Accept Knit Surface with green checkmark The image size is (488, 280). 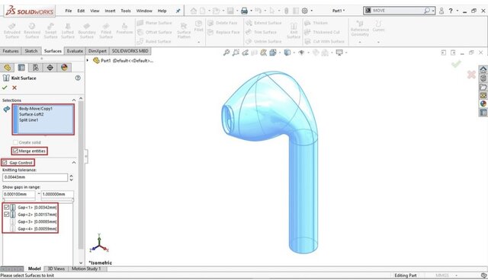click(5, 87)
